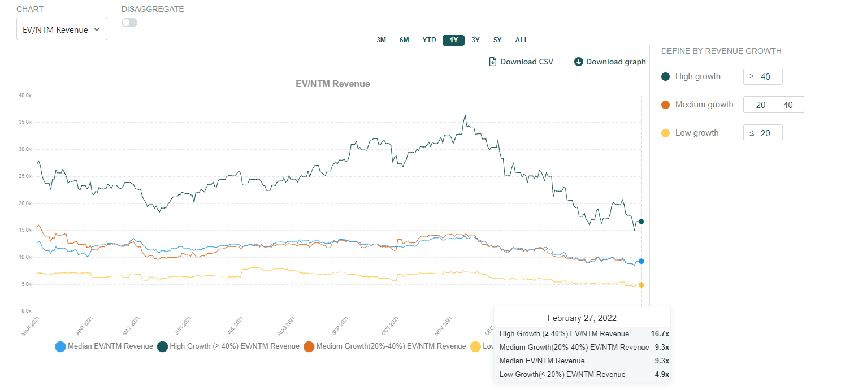Select the orange Medium Growth legend marker

309,346
